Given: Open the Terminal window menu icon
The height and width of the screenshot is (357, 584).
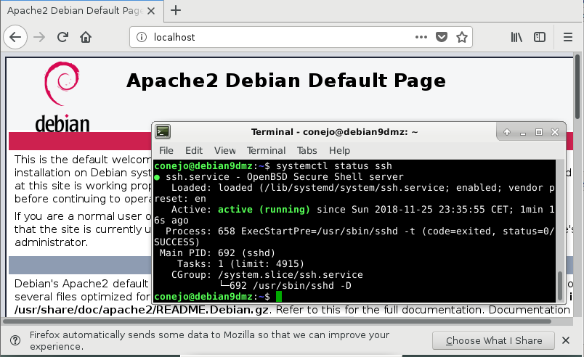Looking at the screenshot, I should click(163, 131).
